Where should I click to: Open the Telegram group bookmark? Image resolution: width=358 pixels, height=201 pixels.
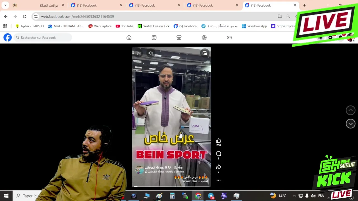click(219, 26)
